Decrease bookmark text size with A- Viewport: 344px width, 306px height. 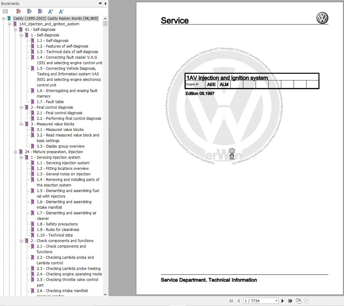click(62, 11)
